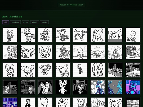Open the man with tie thumbs-up doodle

133,35
